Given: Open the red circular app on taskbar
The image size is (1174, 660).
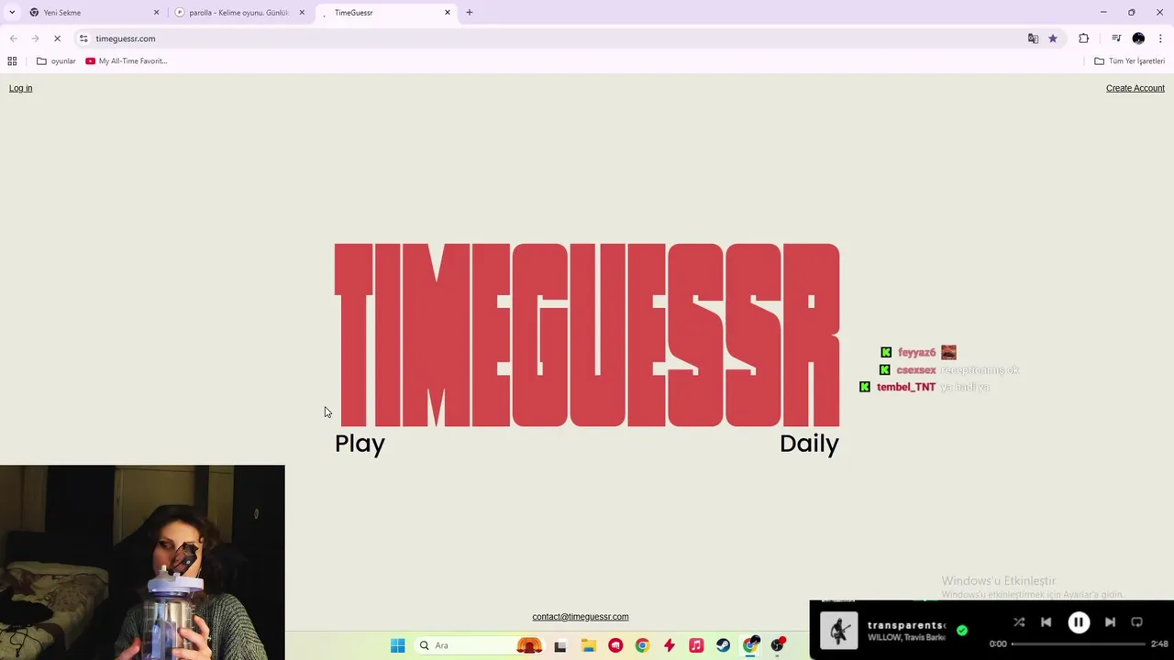Looking at the screenshot, I should coord(615,645).
